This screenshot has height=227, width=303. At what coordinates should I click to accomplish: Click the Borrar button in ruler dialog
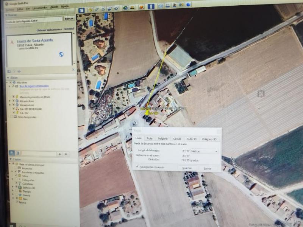tap(208, 168)
